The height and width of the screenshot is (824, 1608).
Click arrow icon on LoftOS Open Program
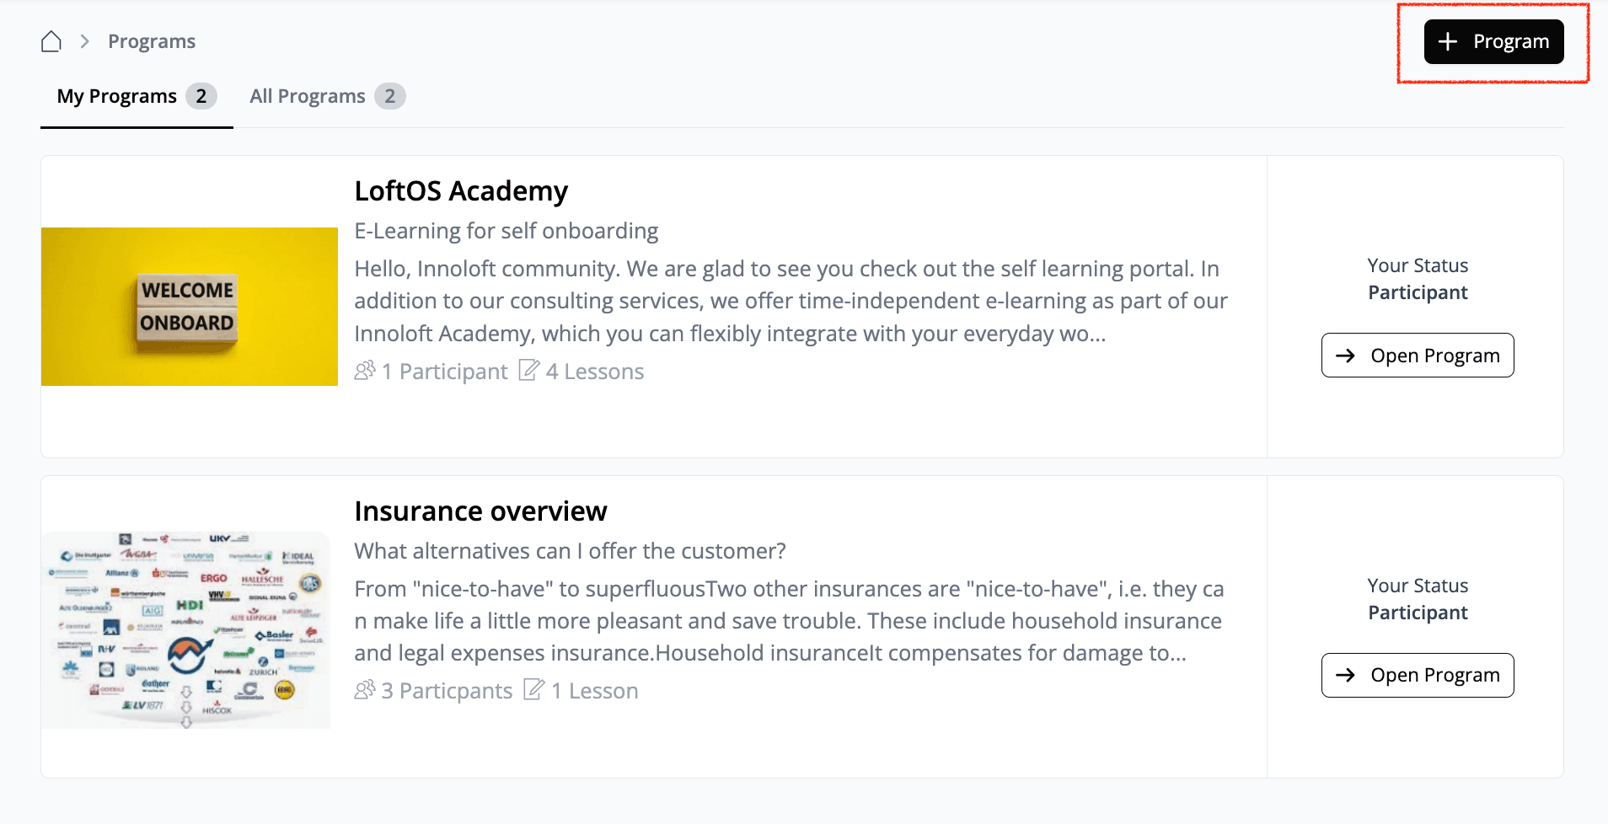pyautogui.click(x=1346, y=356)
